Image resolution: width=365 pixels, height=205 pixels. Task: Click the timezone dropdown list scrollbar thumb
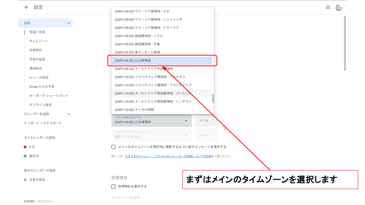[x=213, y=99]
